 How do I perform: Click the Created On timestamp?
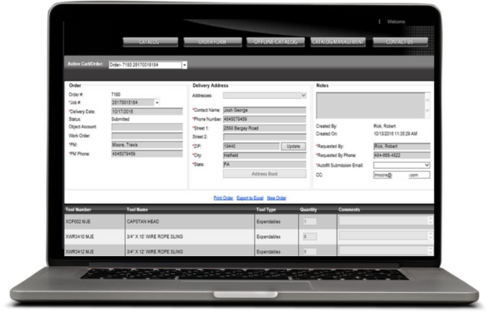click(x=395, y=134)
